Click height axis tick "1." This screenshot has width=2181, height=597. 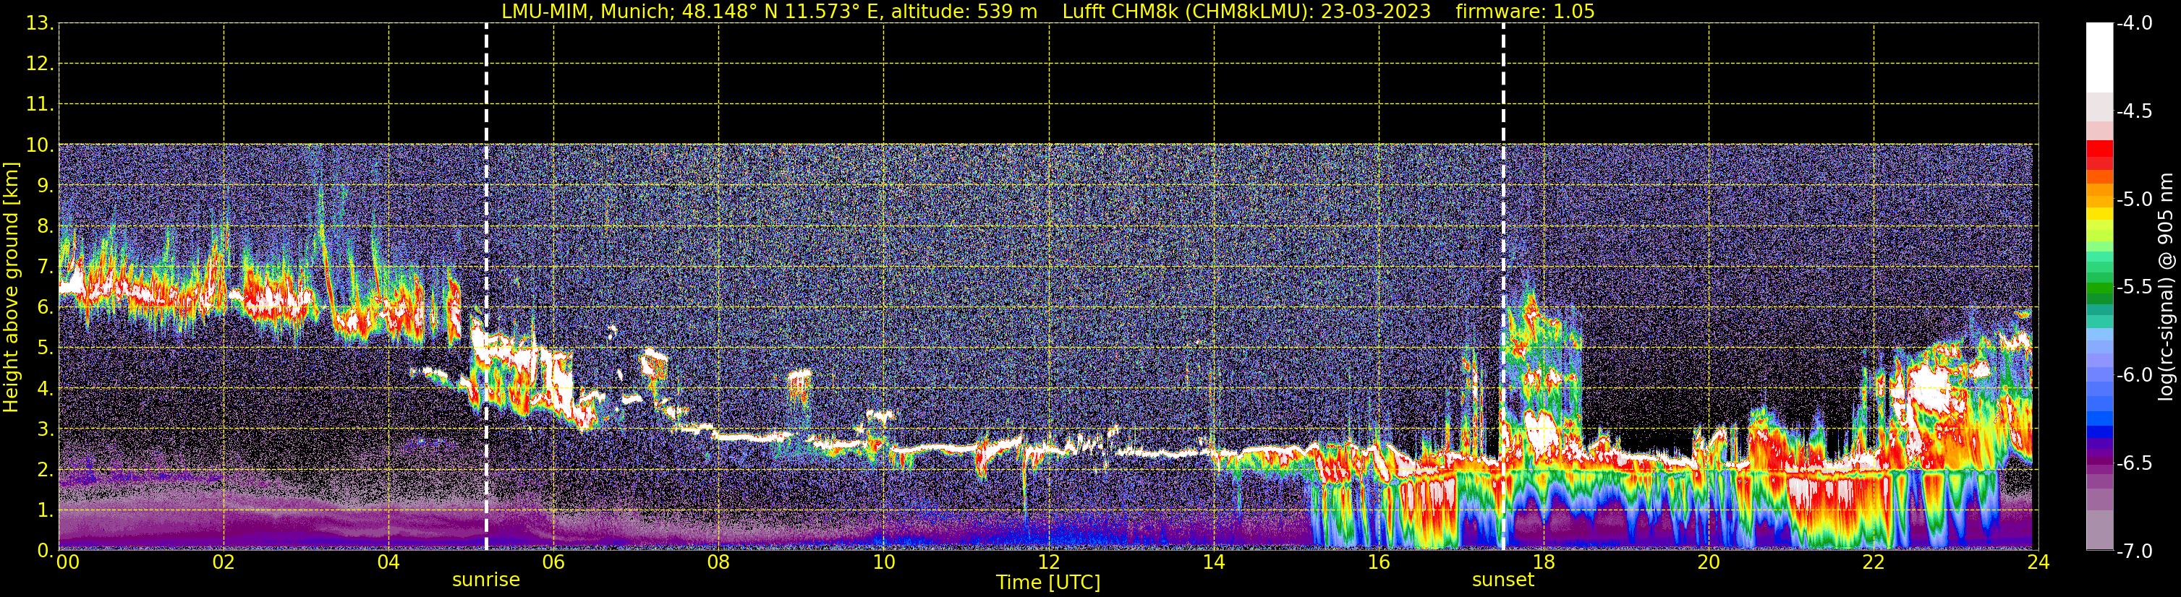(45, 510)
